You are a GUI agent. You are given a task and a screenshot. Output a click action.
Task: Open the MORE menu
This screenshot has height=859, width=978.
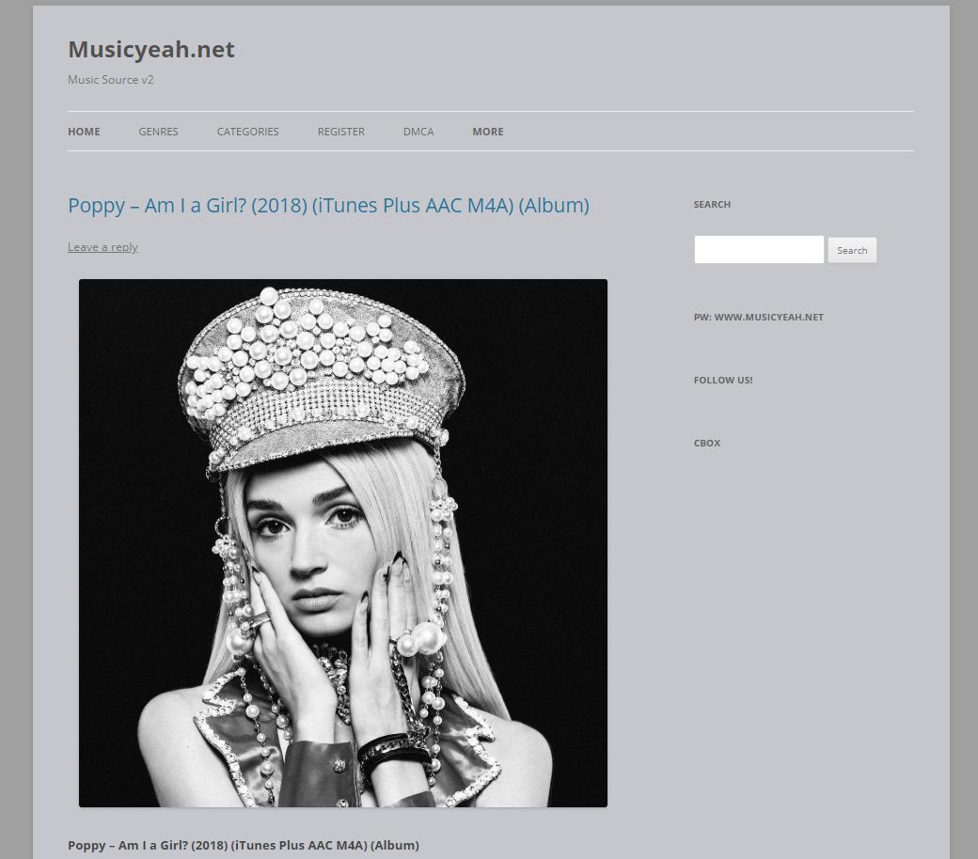point(488,132)
